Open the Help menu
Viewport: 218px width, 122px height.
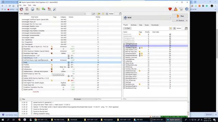pyautogui.click(x=34, y=5)
